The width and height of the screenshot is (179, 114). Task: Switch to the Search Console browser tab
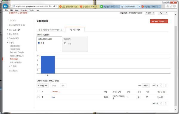[x=130, y=7]
